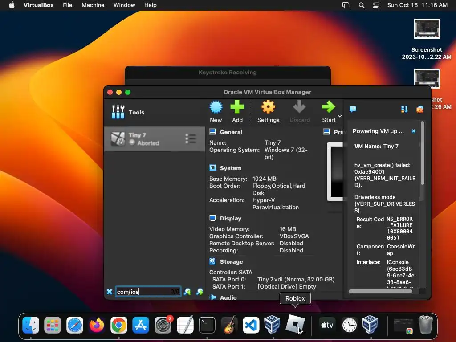The height and width of the screenshot is (342, 456).
Task: Click the VM preview thumbnail
Action: click(x=335, y=171)
